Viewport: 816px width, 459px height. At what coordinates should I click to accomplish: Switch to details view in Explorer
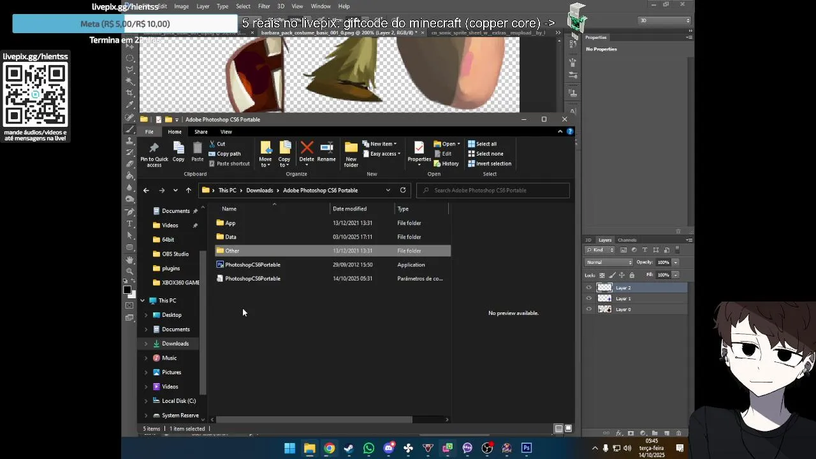558,428
